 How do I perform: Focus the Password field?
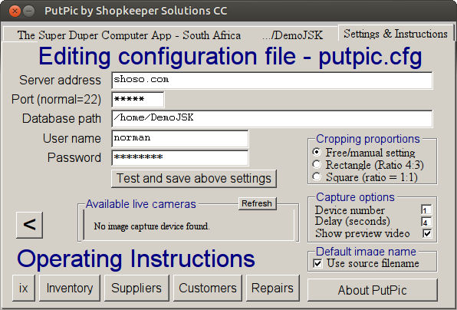pyautogui.click(x=180, y=158)
